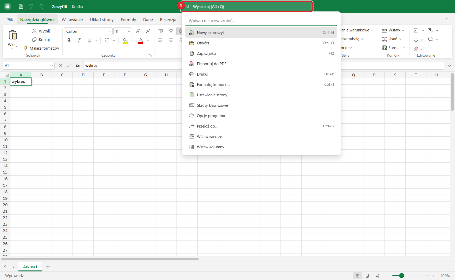Viewport: 455px width, 280px height.
Task: Click Opcje programu menu entry
Action: pyautogui.click(x=261, y=116)
